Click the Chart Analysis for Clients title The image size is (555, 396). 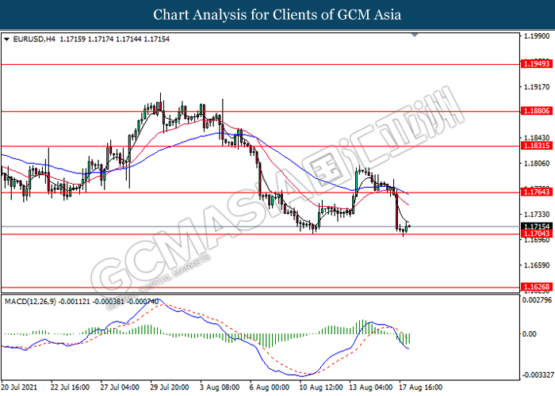point(277,15)
